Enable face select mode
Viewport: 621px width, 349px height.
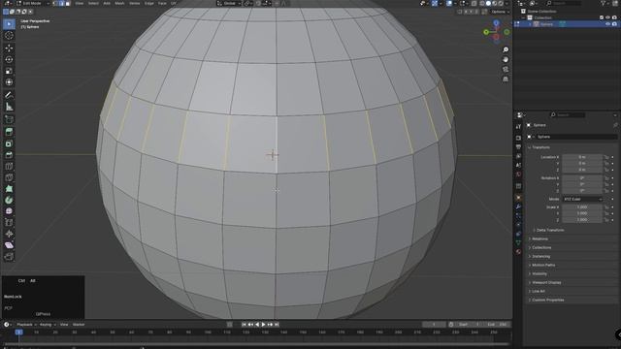click(68, 3)
